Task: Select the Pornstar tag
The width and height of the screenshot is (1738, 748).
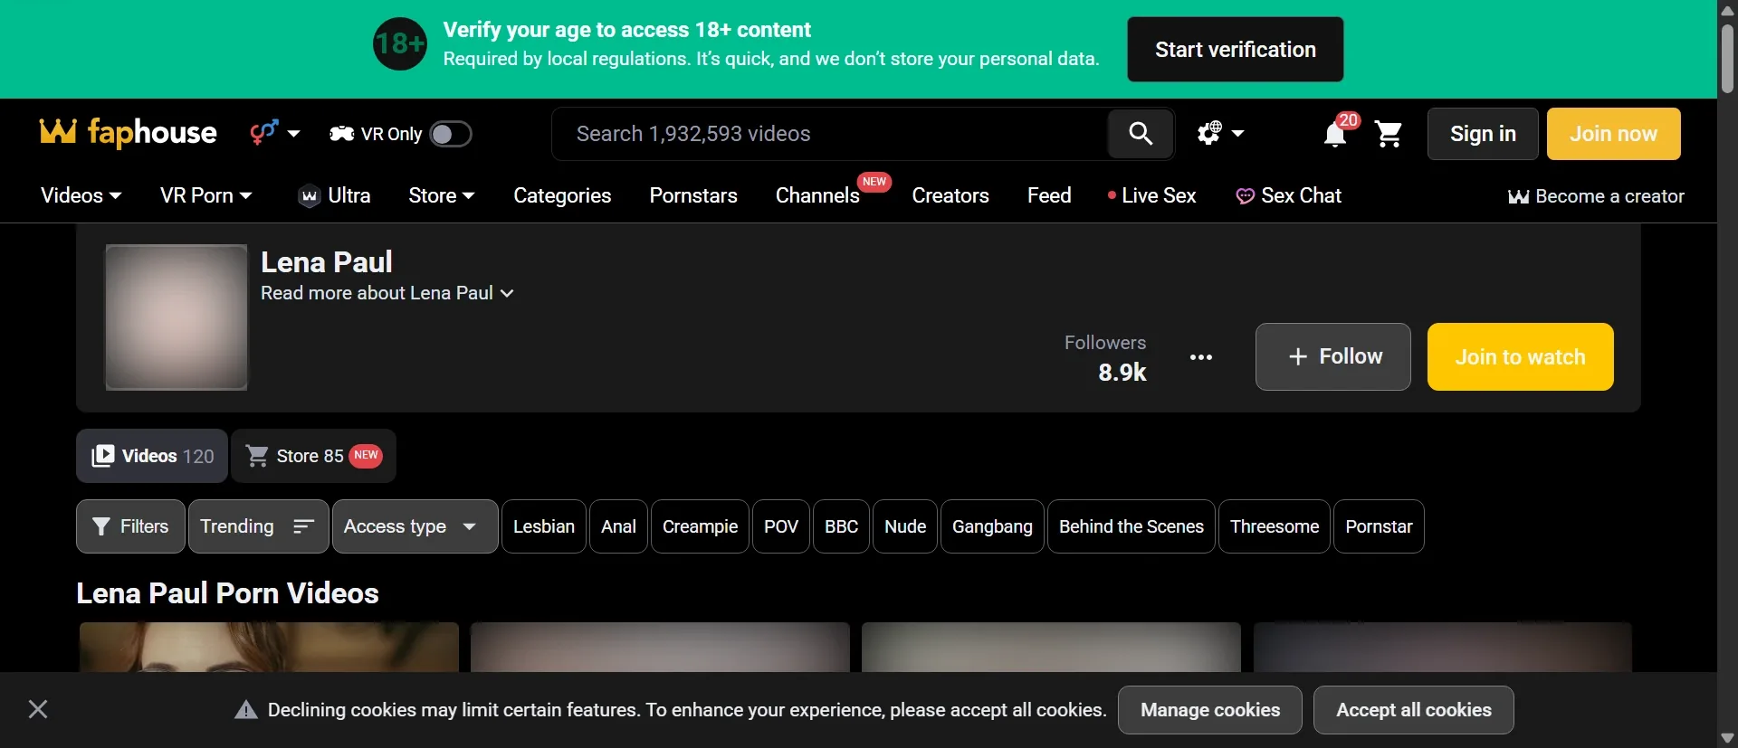Action: [x=1379, y=526]
